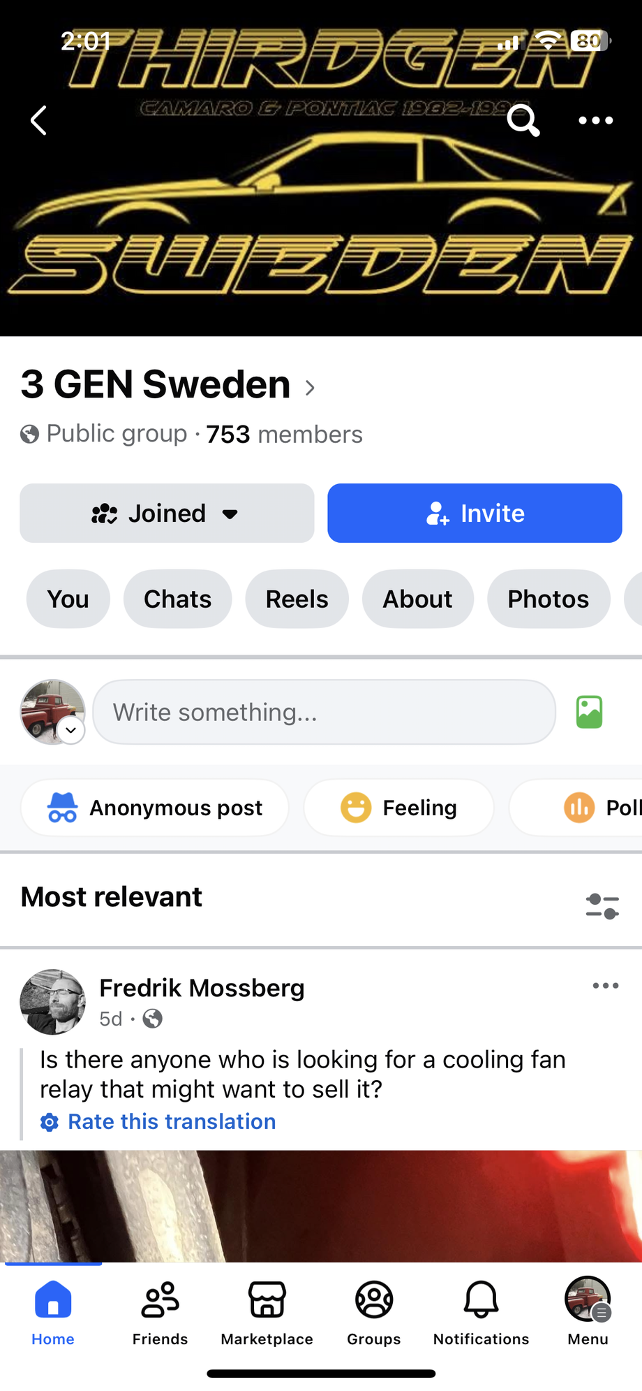Open Fredrik Mossberg post options dots
The height and width of the screenshot is (1391, 642).
tap(605, 986)
